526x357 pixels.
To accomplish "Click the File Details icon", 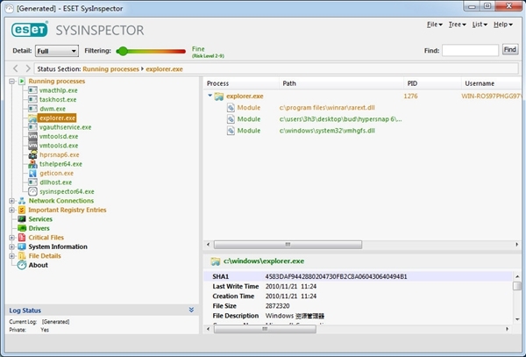I will click(22, 255).
